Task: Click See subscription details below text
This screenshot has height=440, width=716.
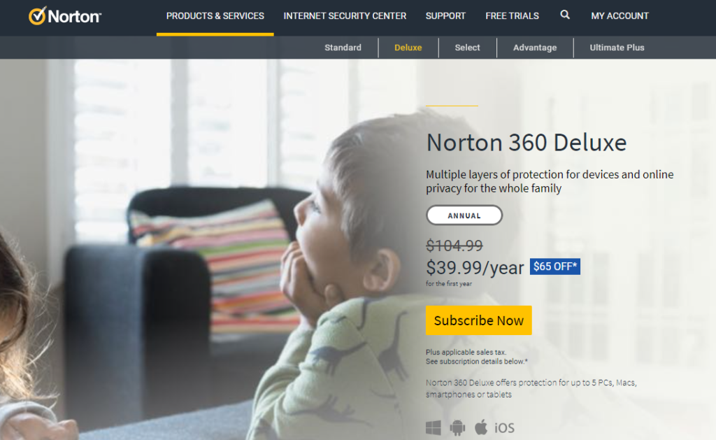Action: tap(477, 362)
